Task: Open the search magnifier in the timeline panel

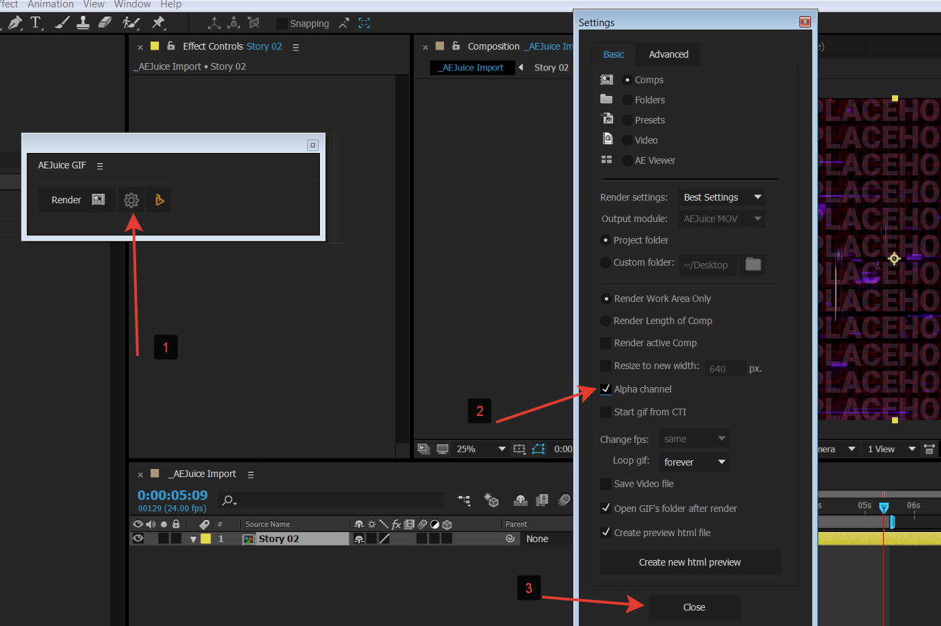Action: (227, 500)
